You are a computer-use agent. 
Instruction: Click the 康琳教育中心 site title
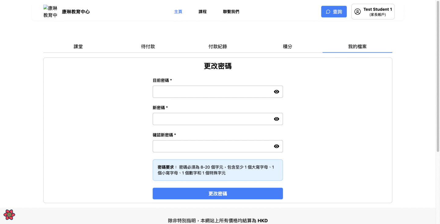pos(76,12)
